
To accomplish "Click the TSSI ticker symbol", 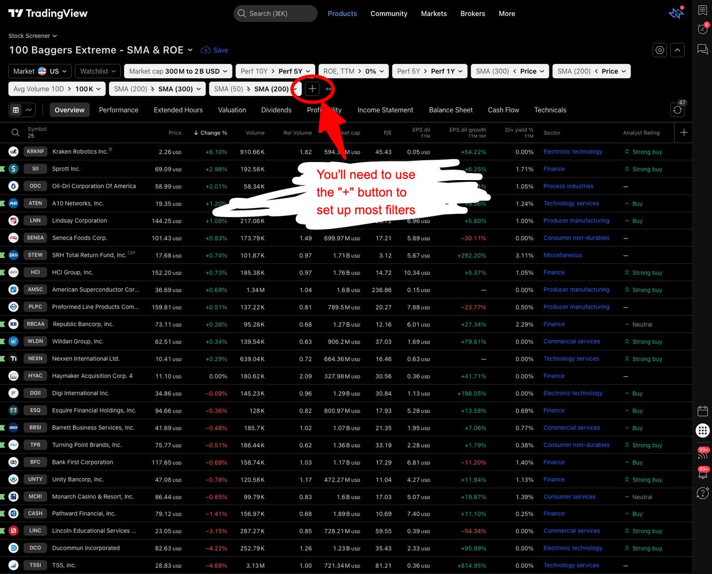I will click(35, 565).
